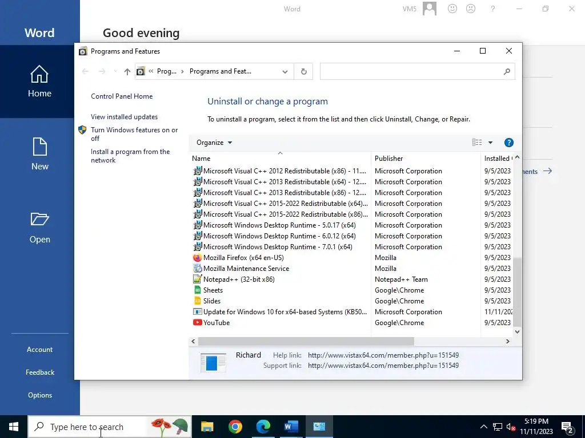This screenshot has width=585, height=438.
Task: Click the back arrow in Programs and Features
Action: point(85,71)
